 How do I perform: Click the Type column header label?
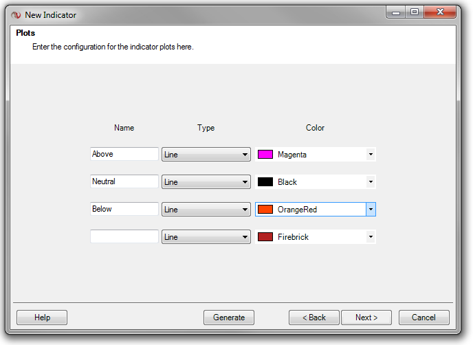[206, 128]
